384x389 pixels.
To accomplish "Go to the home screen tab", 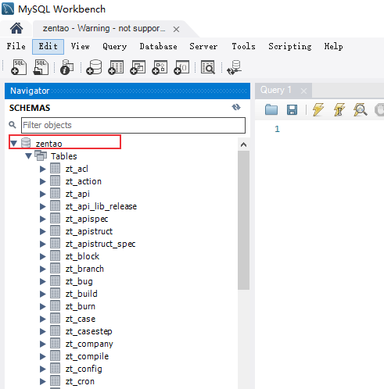I will [16, 28].
